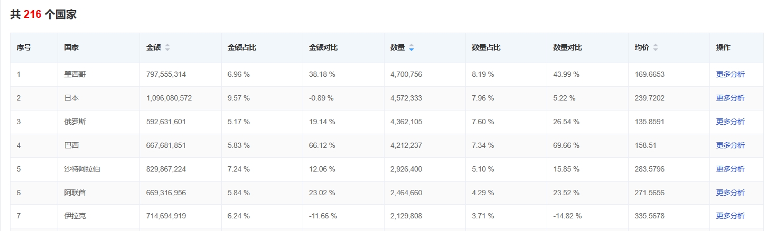Click average price 283.5796
767x231 pixels.
point(650,169)
